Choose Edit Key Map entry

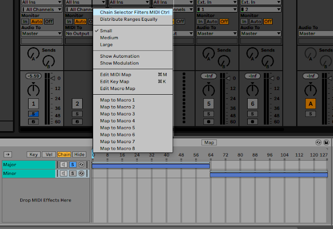(x=133, y=82)
